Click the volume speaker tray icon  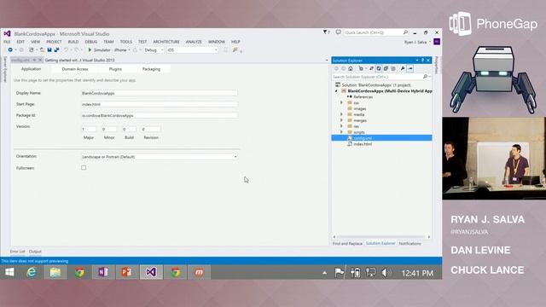386,273
